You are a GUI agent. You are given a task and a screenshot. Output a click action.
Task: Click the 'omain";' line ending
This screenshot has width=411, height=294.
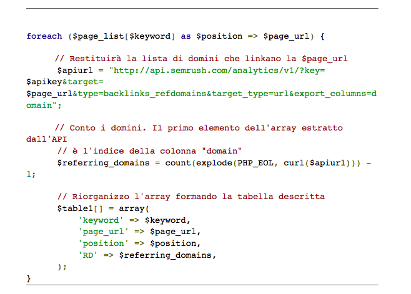[x=44, y=105]
